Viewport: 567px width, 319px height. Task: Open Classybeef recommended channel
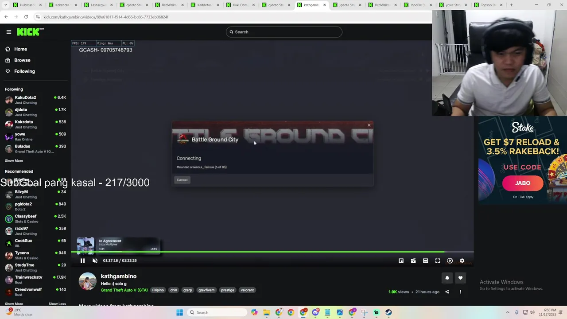(x=35, y=218)
